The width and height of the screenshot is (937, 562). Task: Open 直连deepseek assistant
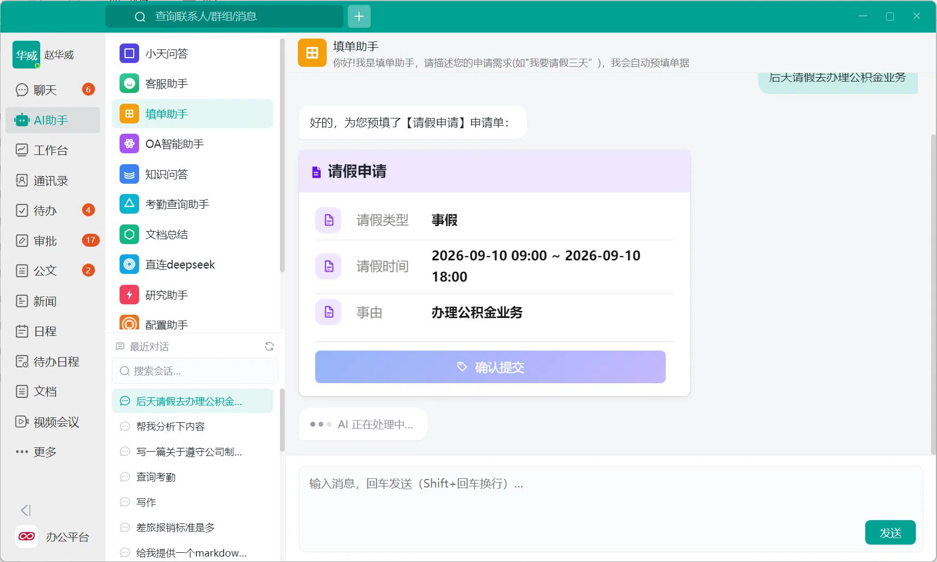pyautogui.click(x=192, y=264)
